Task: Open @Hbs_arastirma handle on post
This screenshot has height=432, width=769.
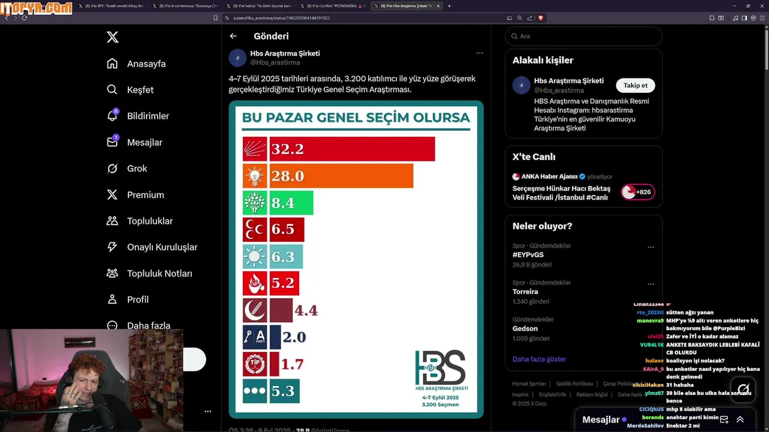Action: coord(275,62)
